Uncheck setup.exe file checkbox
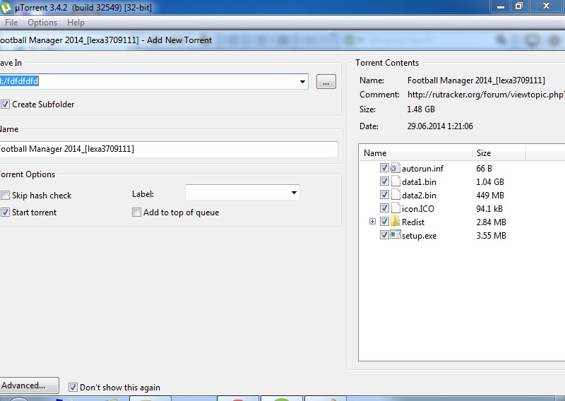The height and width of the screenshot is (401, 565). point(384,235)
